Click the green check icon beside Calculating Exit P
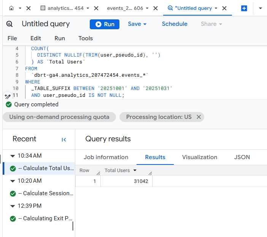 pos(13,219)
